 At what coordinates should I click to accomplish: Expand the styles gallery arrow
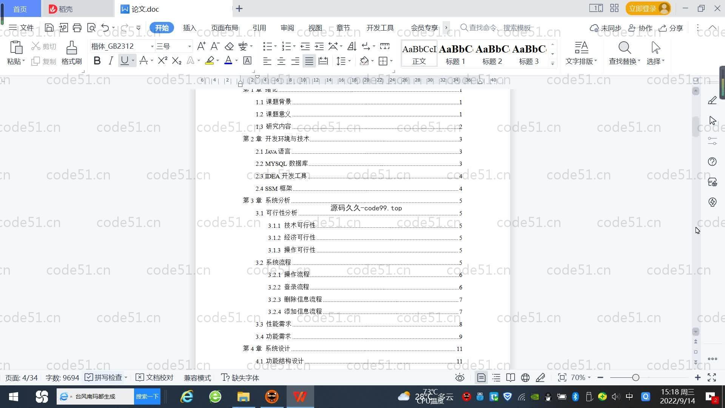552,63
